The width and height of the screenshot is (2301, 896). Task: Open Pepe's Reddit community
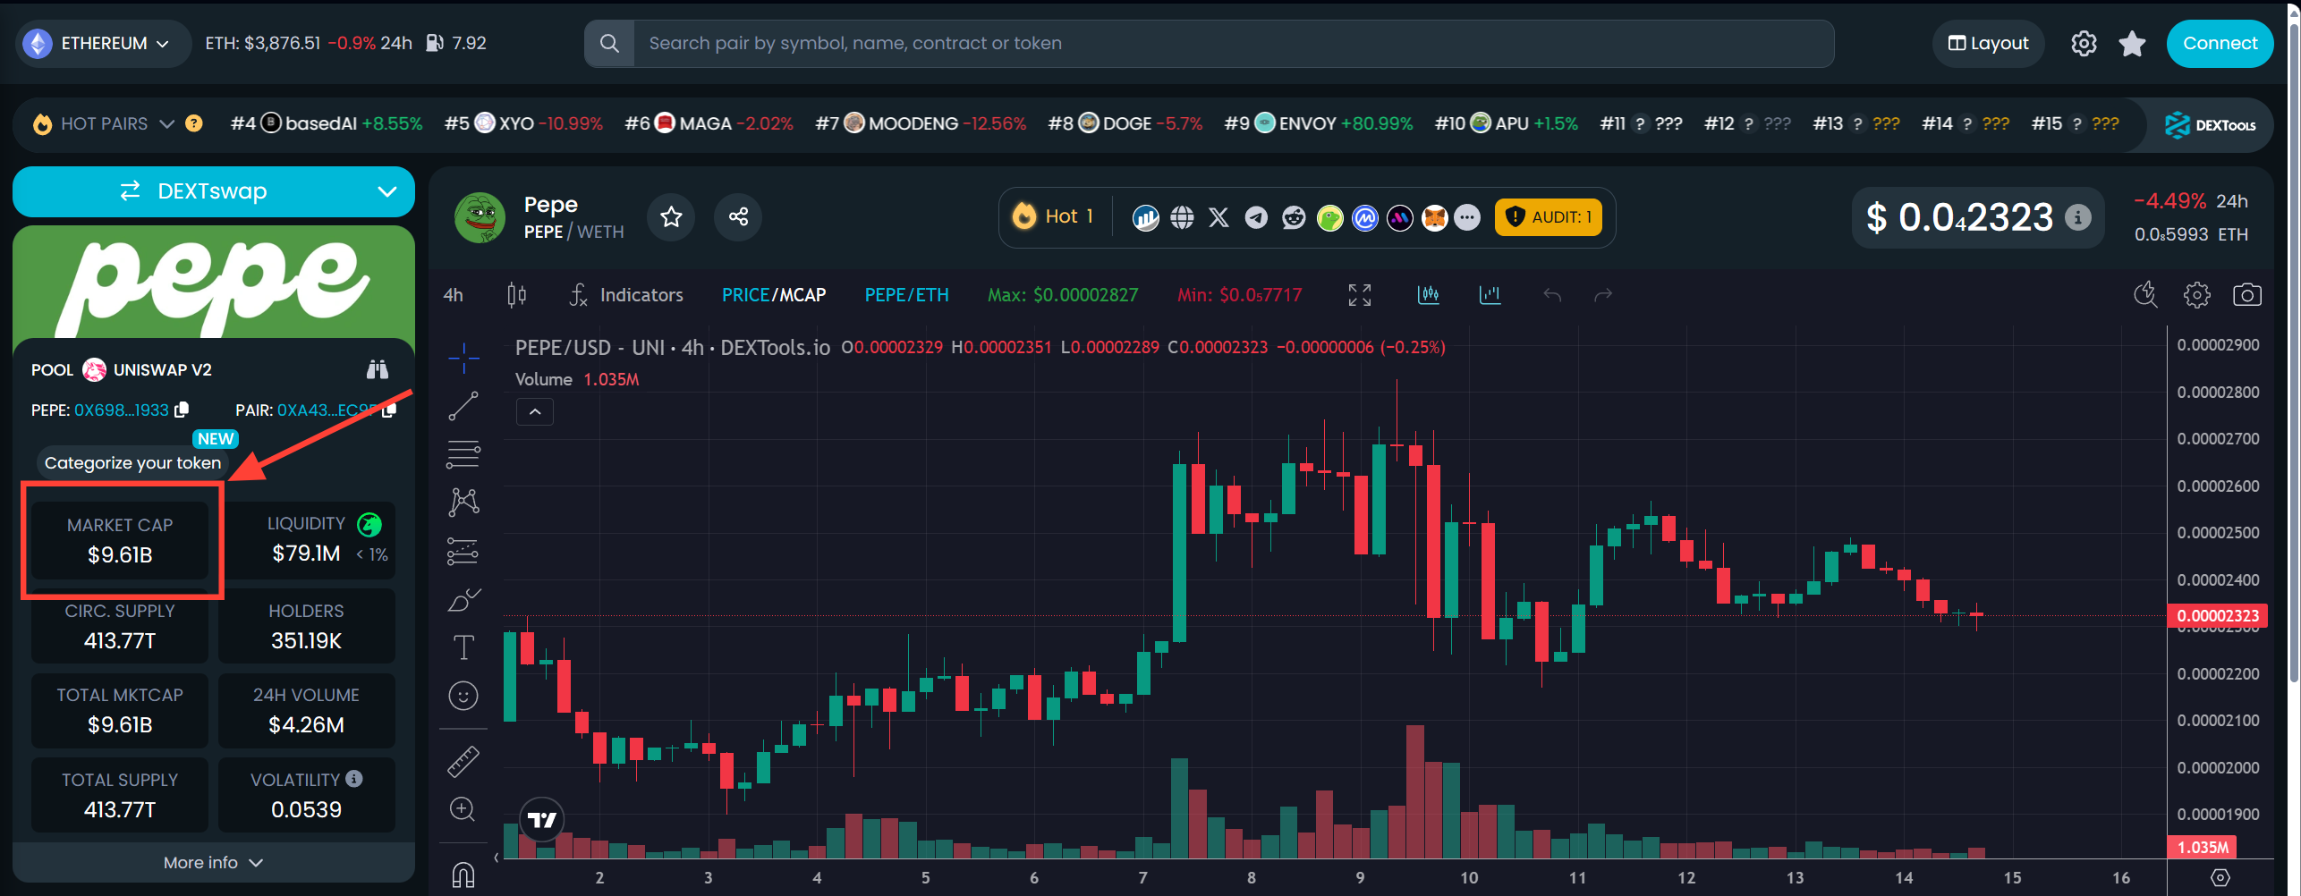pos(1294,217)
